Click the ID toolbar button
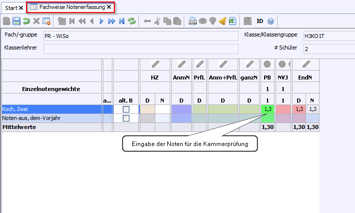Viewport: 355px width, 213px height. (x=260, y=21)
